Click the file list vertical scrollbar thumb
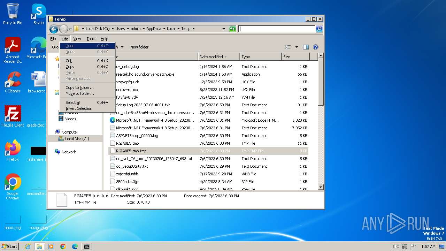 (x=321, y=82)
